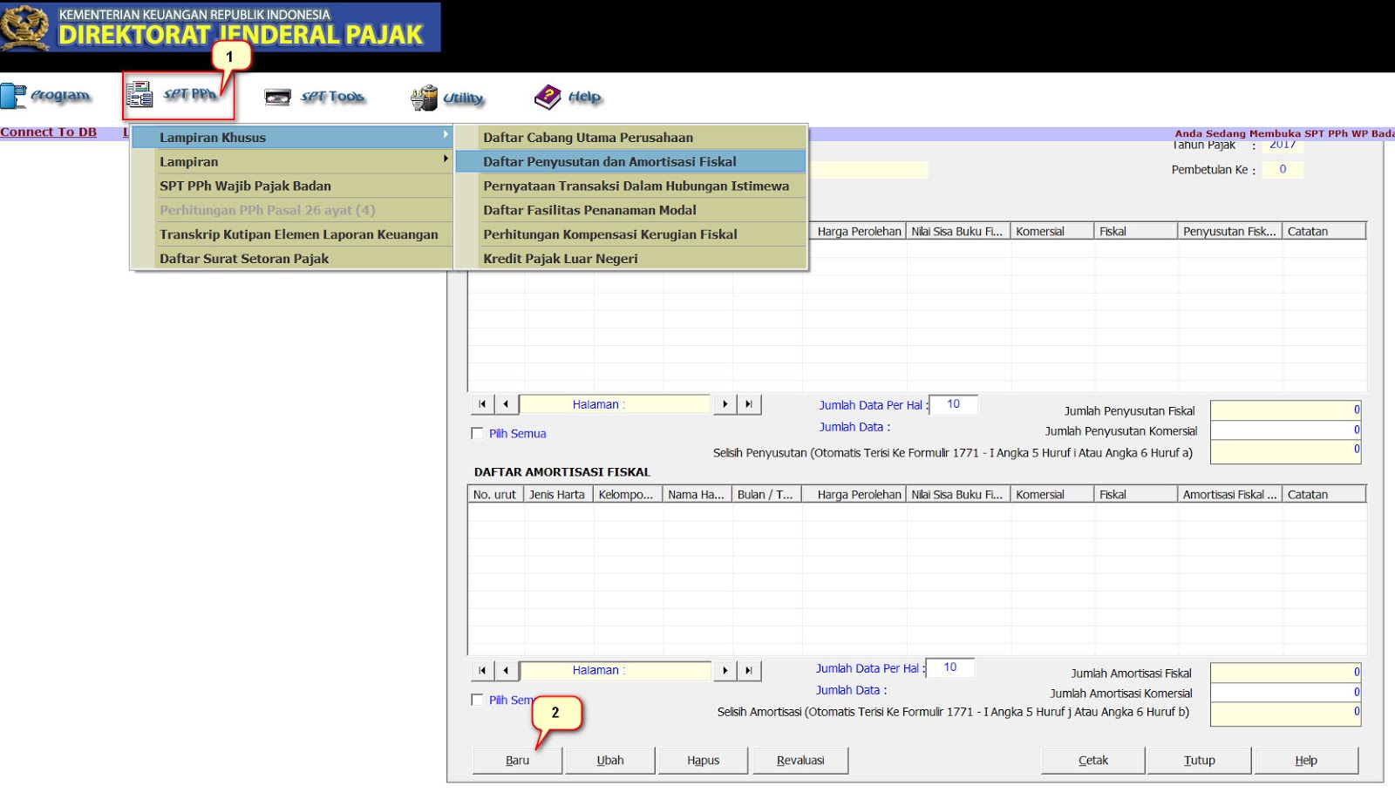Open Pernyataan Transaksi Dalam Hubungan Istimewa
Image resolution: width=1395 pixels, height=792 pixels.
pyautogui.click(x=631, y=186)
